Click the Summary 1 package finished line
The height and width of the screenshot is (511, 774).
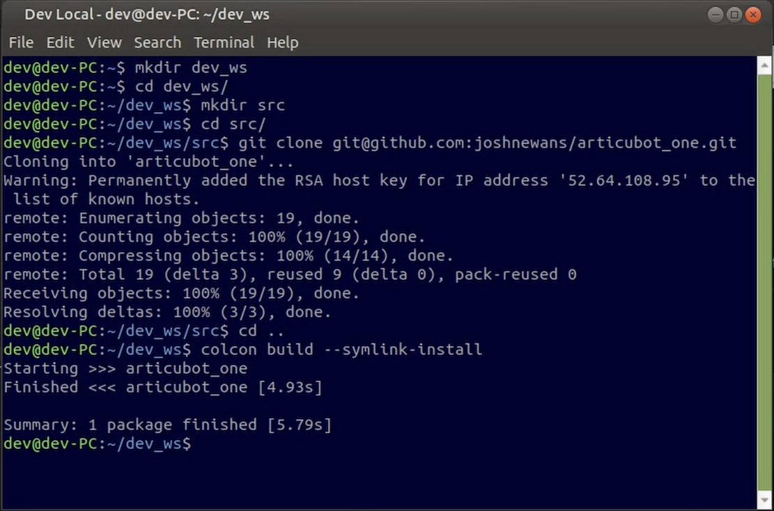(168, 425)
